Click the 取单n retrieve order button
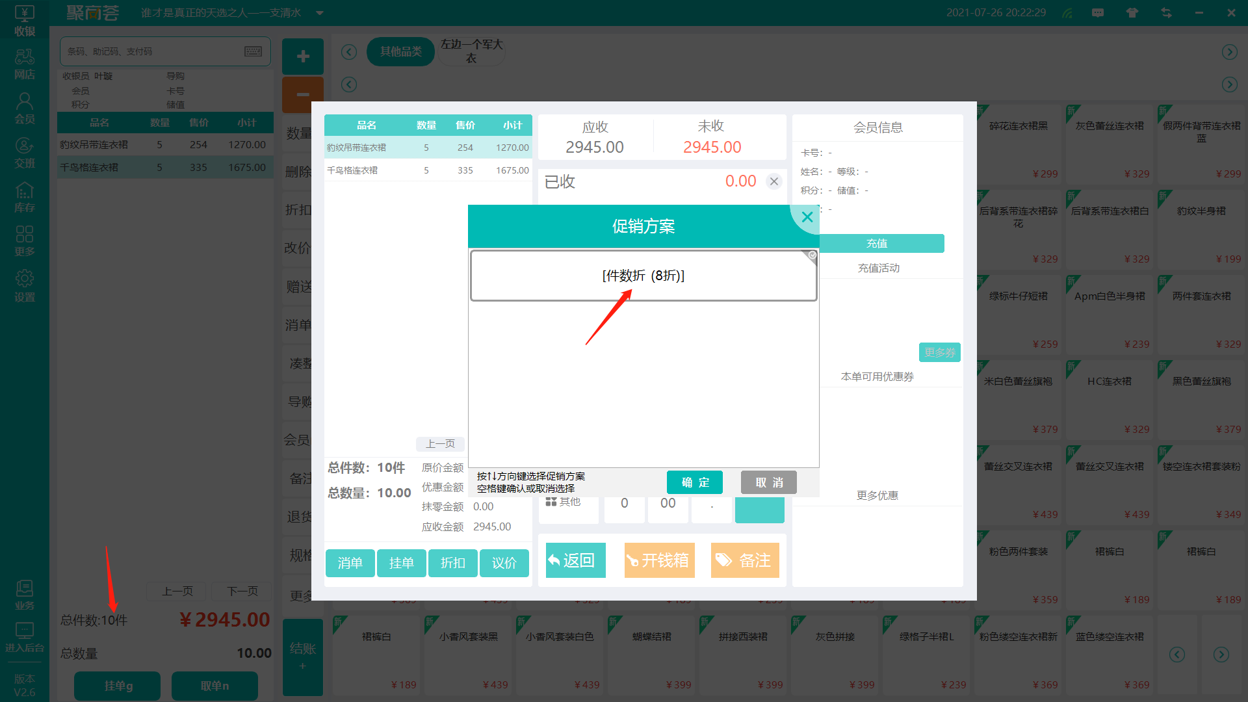The width and height of the screenshot is (1248, 702). (214, 686)
